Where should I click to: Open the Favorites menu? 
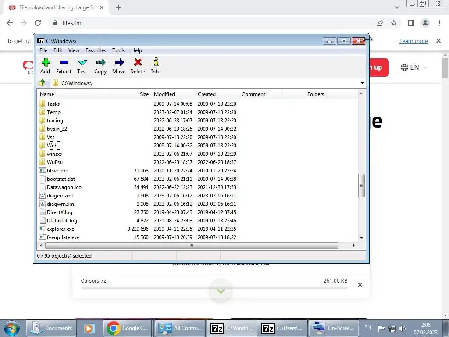pos(96,50)
